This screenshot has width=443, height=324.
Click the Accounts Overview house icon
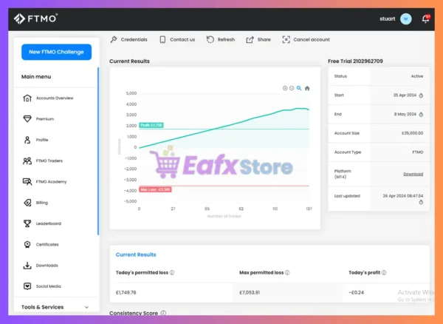tap(27, 98)
